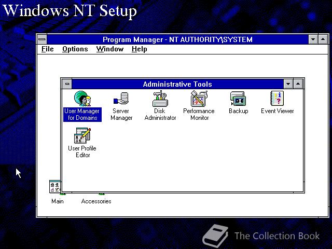Viewport: 332px width, 249px height.
Task: Select the Performance Monitor icon
Action: tap(199, 99)
